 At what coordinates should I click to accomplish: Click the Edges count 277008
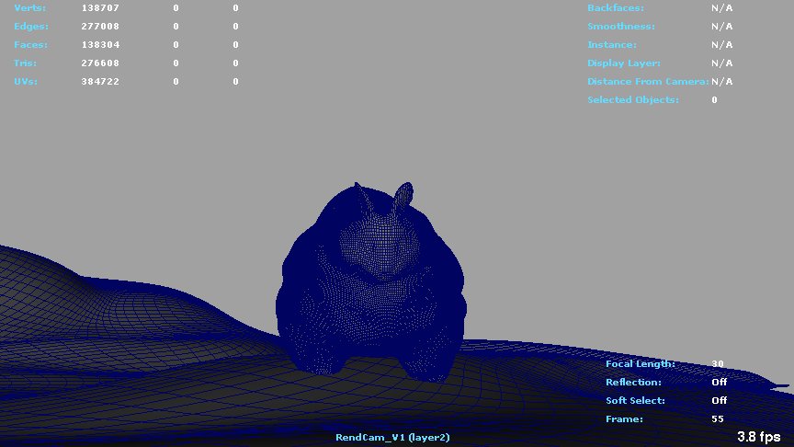click(x=100, y=27)
